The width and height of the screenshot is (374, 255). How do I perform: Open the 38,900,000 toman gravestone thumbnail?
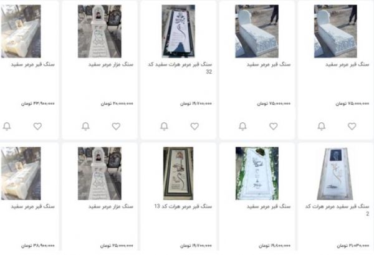(x=21, y=173)
